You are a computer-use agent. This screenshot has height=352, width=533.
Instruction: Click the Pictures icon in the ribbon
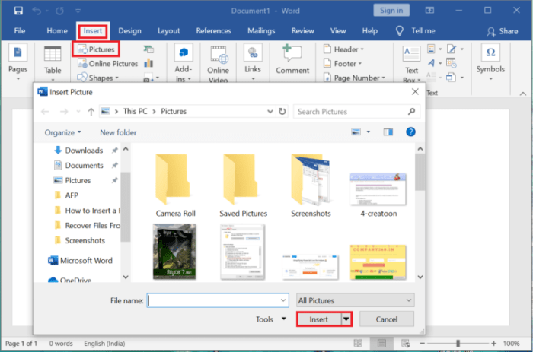coord(82,49)
